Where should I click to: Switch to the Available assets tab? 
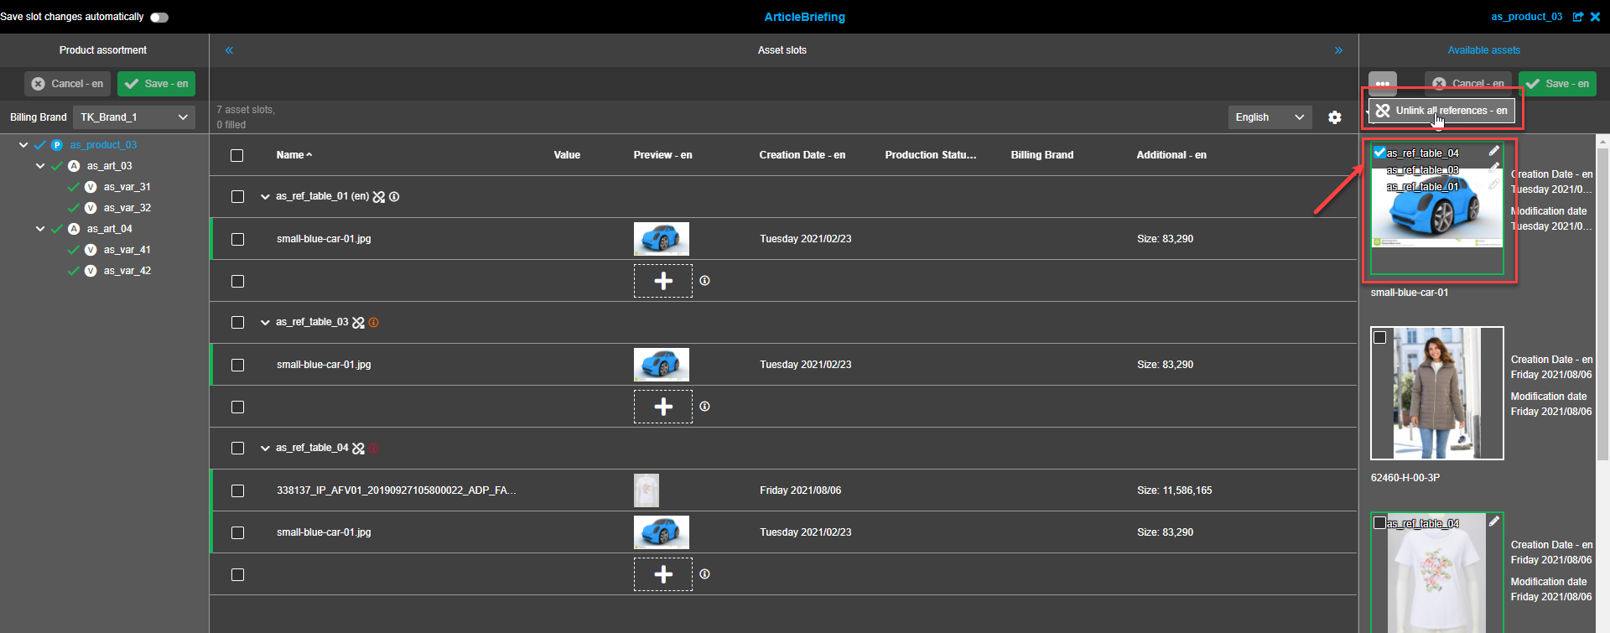click(1483, 50)
